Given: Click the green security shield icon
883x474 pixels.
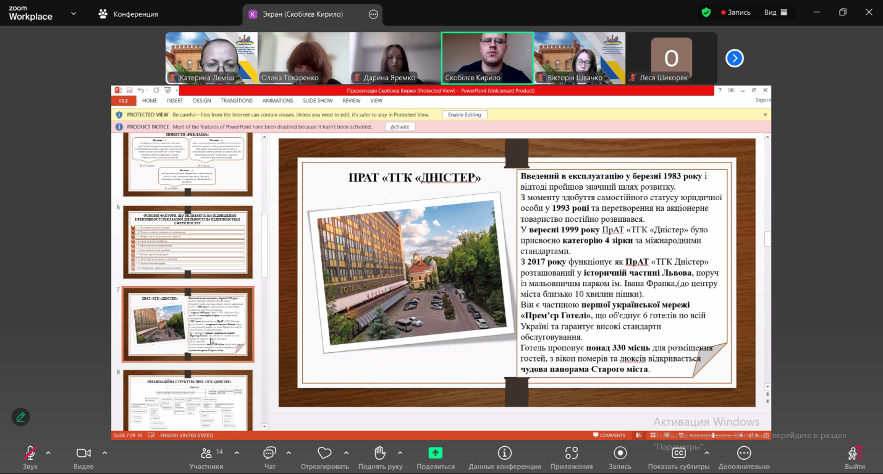Looking at the screenshot, I should click(x=706, y=12).
